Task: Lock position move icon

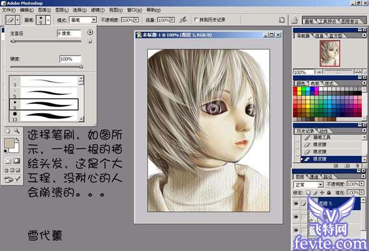Action: (x=322, y=193)
